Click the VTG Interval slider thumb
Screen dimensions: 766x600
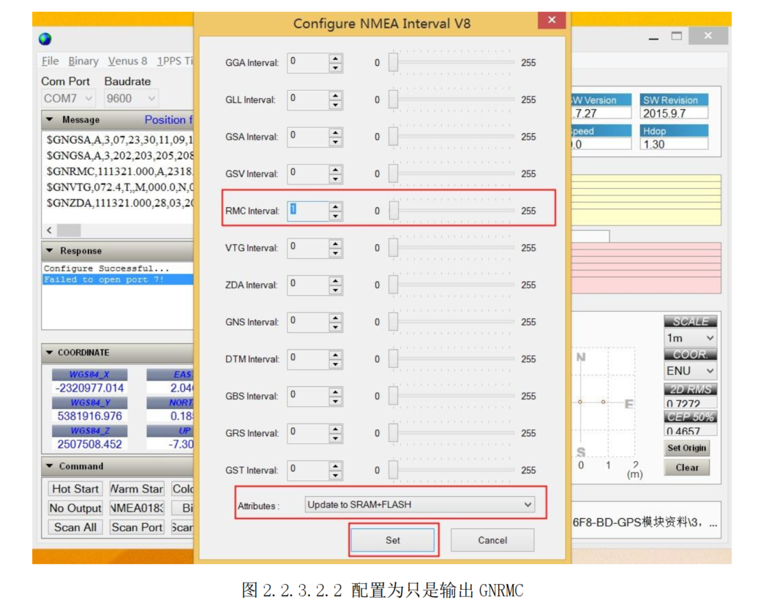[x=394, y=248]
